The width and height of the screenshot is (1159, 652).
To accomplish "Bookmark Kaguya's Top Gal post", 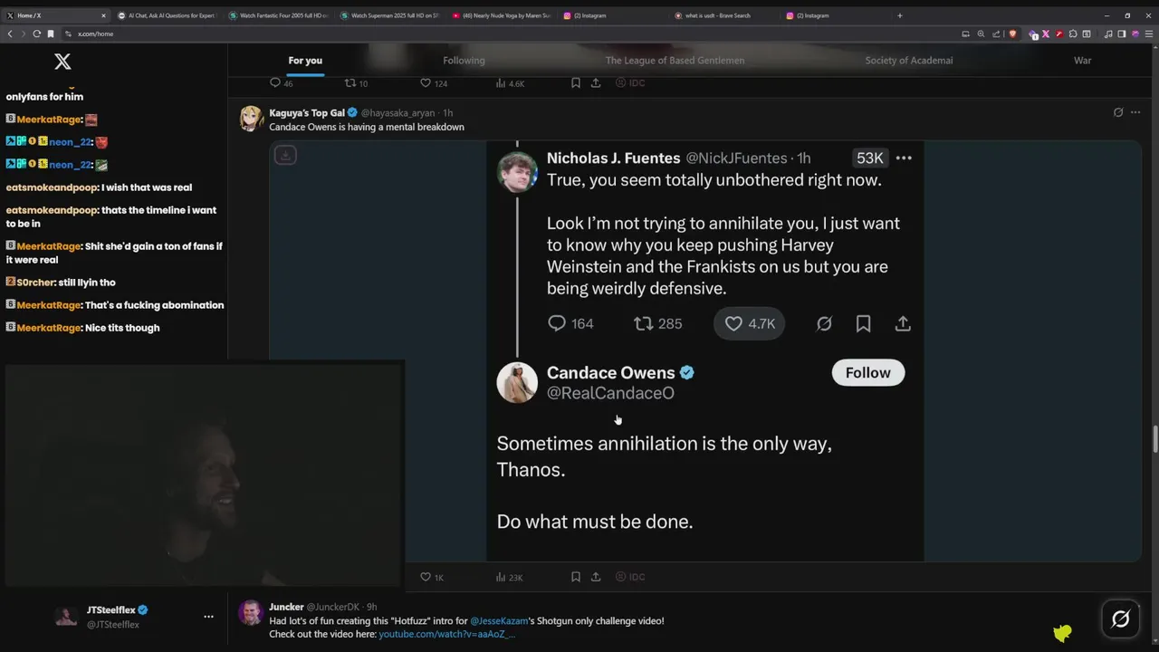I will coord(575,577).
